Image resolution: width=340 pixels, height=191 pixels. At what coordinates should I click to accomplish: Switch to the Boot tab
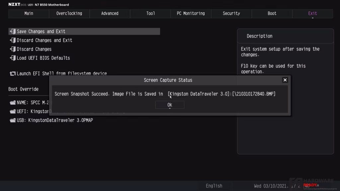[272, 13]
